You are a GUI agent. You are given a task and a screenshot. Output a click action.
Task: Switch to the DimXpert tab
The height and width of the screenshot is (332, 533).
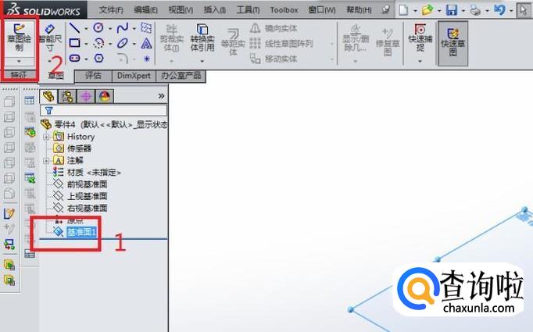[134, 76]
